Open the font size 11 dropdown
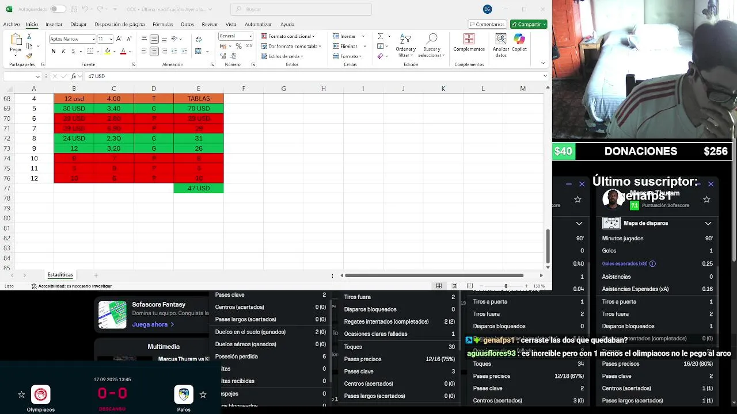 [x=111, y=39]
